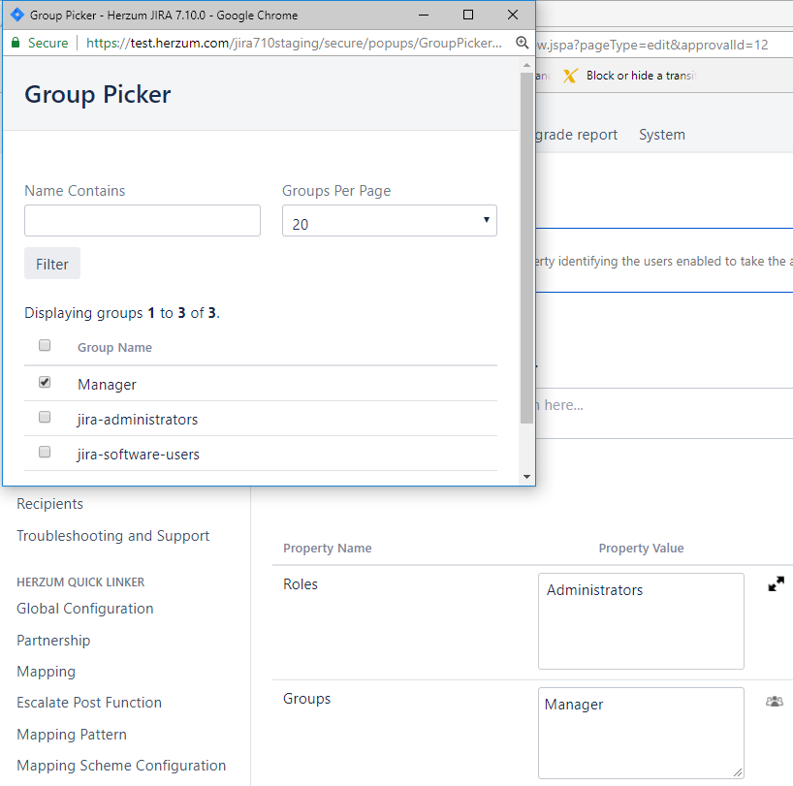
Task: Click the popup URL address text
Action: click(294, 43)
